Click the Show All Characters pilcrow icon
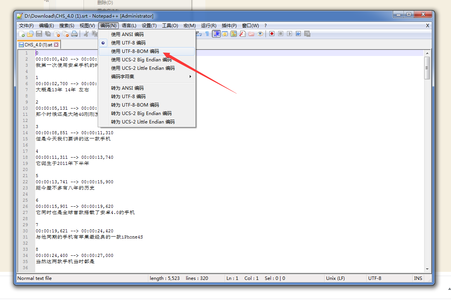 click(207, 34)
